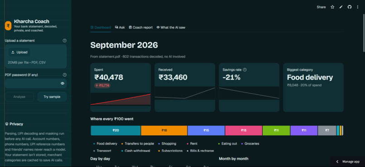Click the Spent ₹40,478 value
365x167 pixels.
click(x=109, y=77)
